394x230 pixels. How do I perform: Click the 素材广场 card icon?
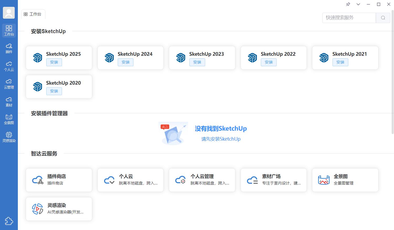(x=252, y=180)
